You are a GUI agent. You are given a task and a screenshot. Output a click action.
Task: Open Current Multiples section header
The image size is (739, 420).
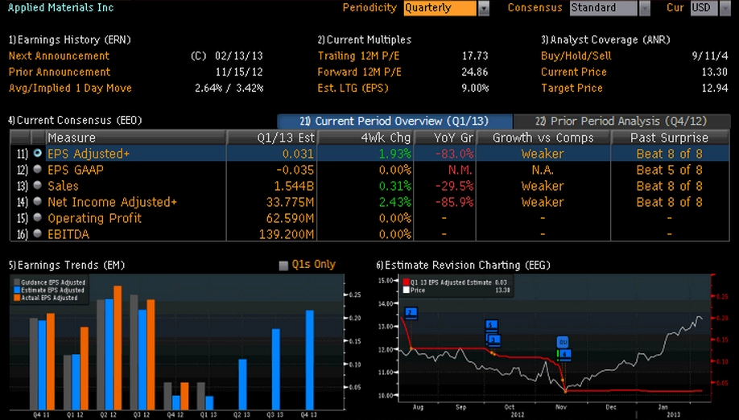point(365,40)
